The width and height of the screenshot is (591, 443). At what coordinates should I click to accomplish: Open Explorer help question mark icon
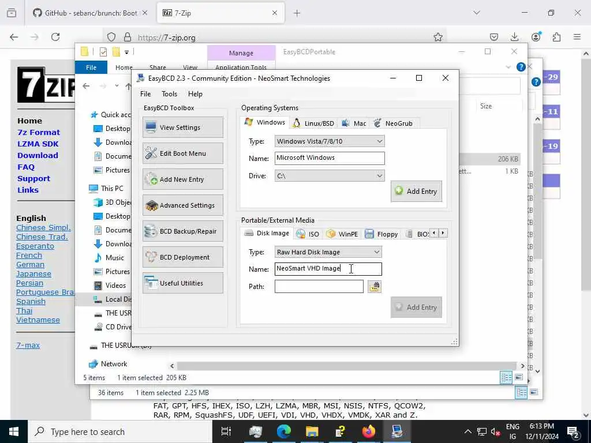(521, 67)
